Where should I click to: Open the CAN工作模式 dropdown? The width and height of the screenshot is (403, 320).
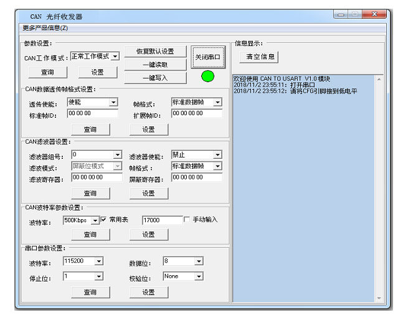coord(115,56)
